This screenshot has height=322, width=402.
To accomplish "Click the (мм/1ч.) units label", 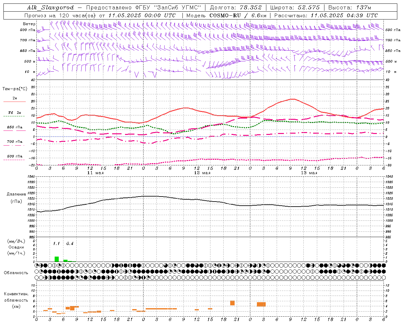I will (16, 253).
